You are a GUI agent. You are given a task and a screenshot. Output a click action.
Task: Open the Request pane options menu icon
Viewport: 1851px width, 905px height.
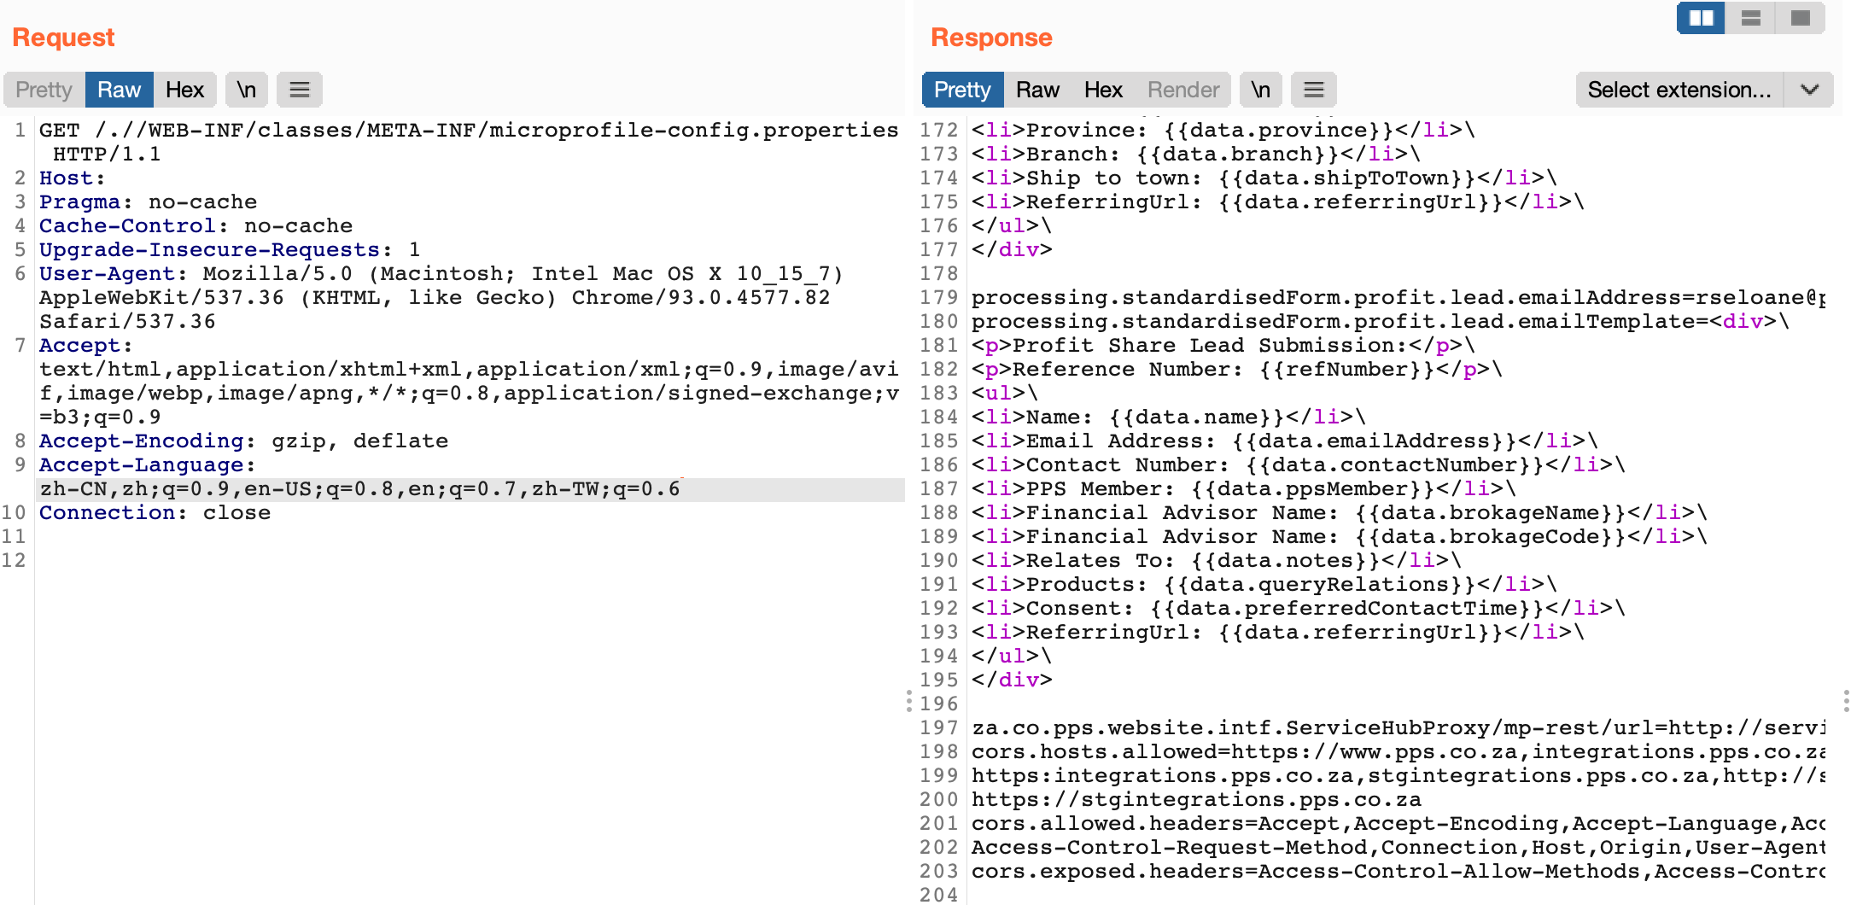tap(300, 90)
